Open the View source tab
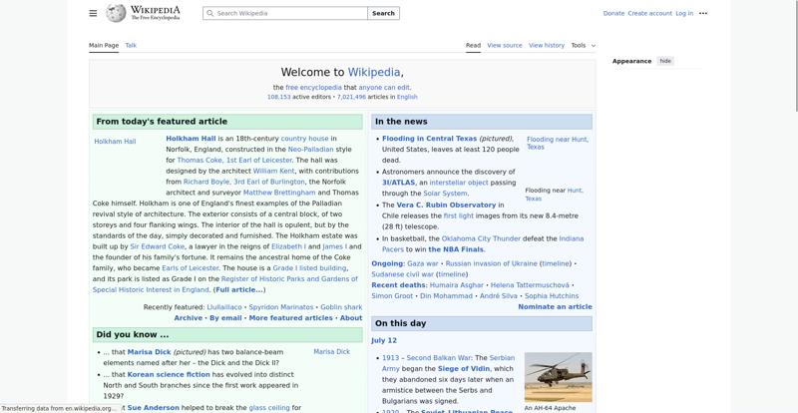This screenshot has width=798, height=413. 505,45
